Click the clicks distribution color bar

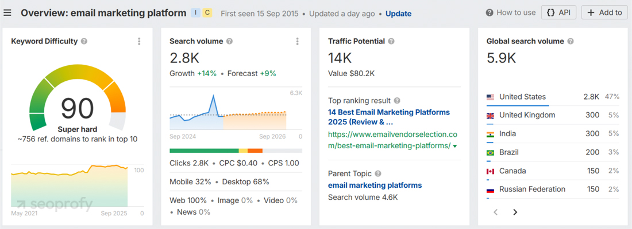pyautogui.click(x=236, y=151)
